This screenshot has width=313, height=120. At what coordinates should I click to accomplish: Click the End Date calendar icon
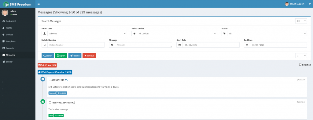tap(247, 45)
